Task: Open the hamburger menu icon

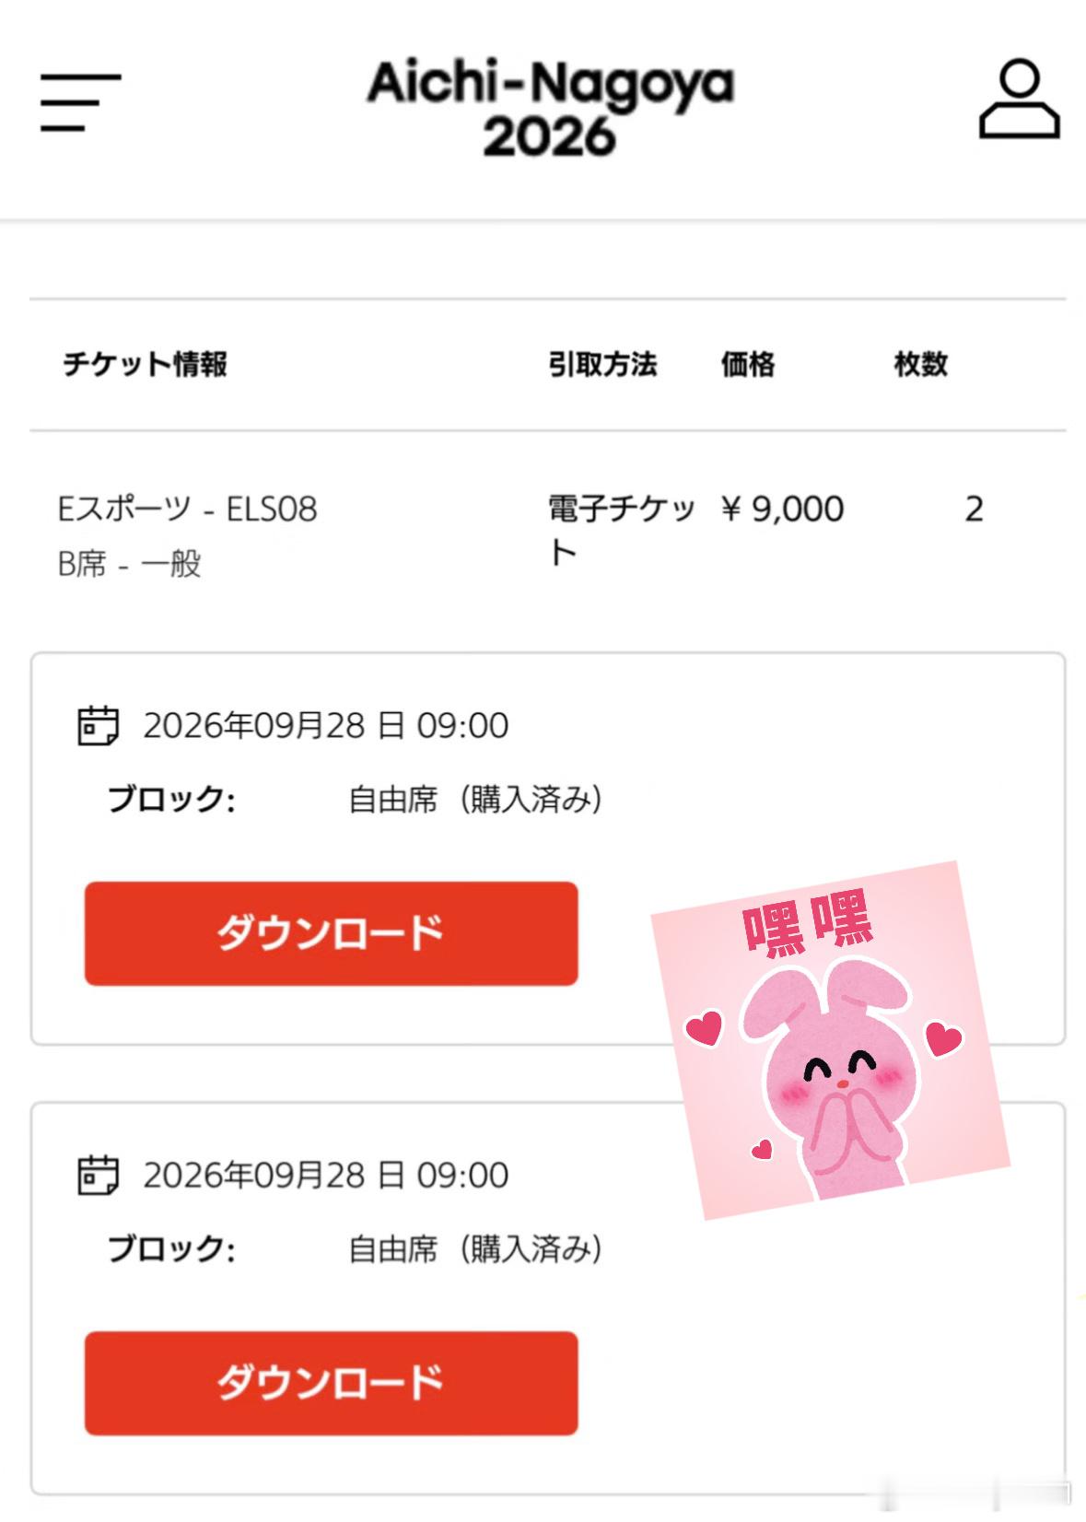Action: 81,102
